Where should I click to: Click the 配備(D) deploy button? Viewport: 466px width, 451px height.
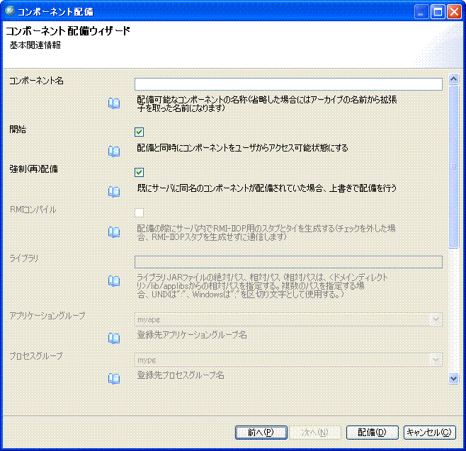point(371,432)
